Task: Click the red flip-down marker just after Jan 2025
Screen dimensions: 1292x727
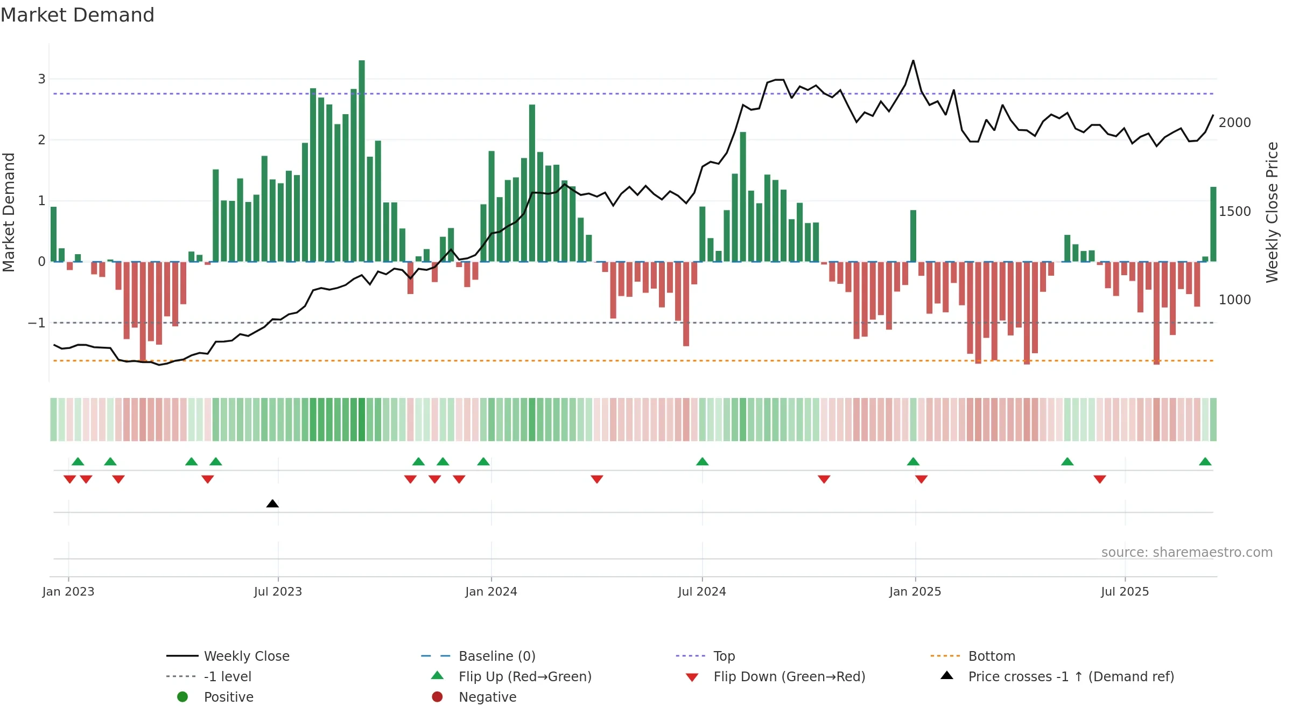Action: pos(921,479)
